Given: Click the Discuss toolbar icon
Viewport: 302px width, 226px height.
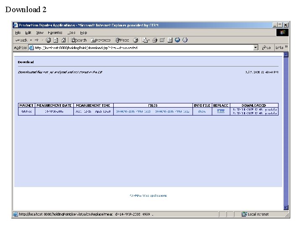Looking at the screenshot, I should coord(170,40).
